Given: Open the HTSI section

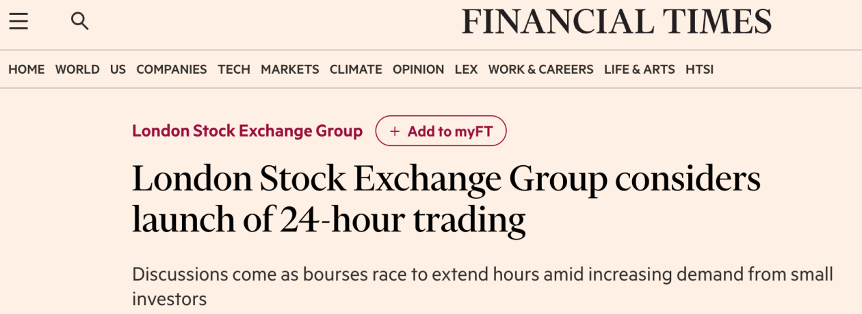Looking at the screenshot, I should [699, 69].
